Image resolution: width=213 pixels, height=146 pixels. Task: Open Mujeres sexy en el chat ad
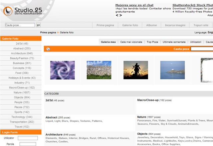[134, 5]
